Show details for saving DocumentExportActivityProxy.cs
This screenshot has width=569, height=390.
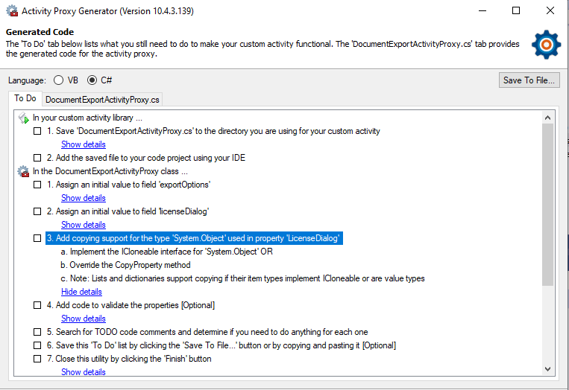(x=83, y=144)
